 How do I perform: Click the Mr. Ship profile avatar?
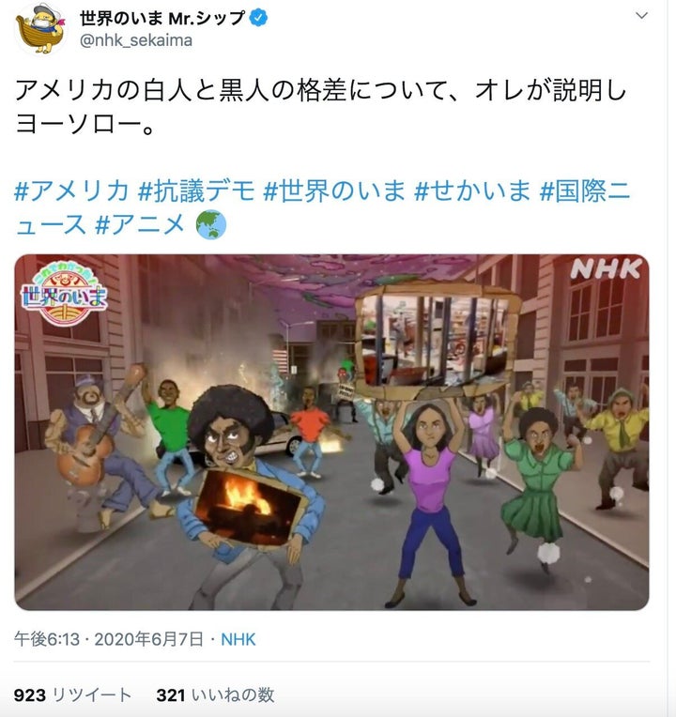pyautogui.click(x=40, y=28)
